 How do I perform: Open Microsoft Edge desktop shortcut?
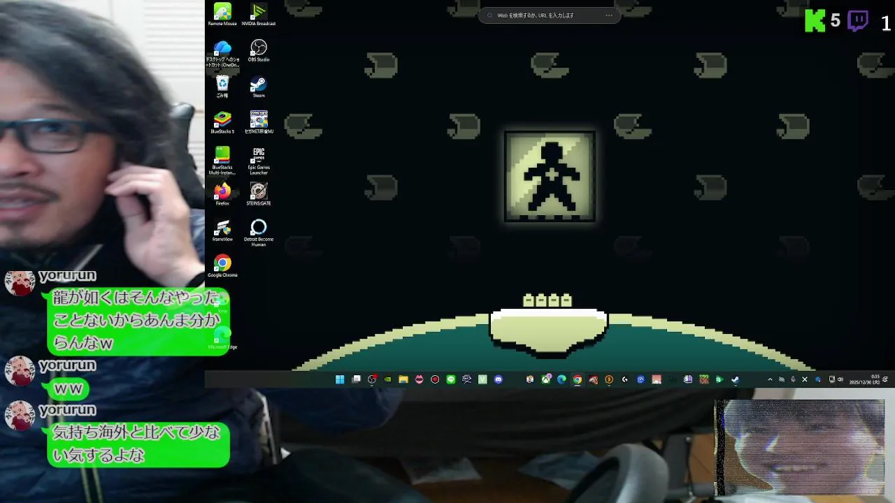click(x=222, y=339)
